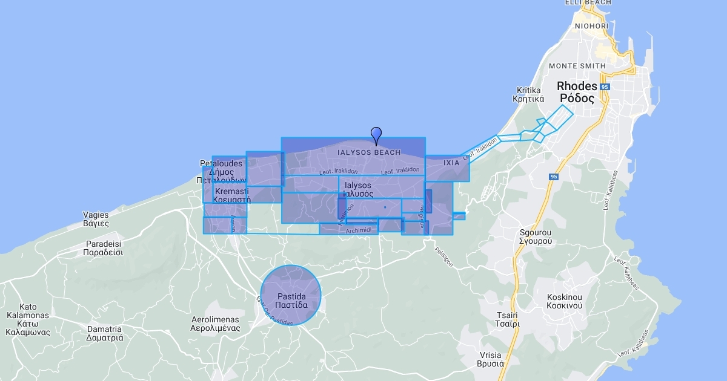
Task: Click the route 95 shield near Rhodes
Action: coord(605,87)
